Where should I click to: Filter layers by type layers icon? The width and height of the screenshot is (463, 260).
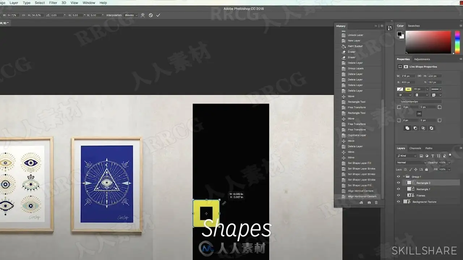pyautogui.click(x=433, y=156)
